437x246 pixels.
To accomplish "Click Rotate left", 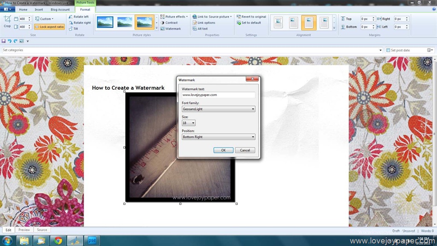I will click(x=79, y=17).
